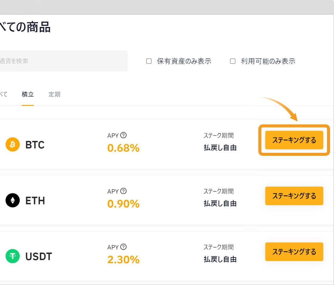This screenshot has height=285, width=334.
Task: Stake USDT via its ステーキングする button
Action: click(x=294, y=252)
